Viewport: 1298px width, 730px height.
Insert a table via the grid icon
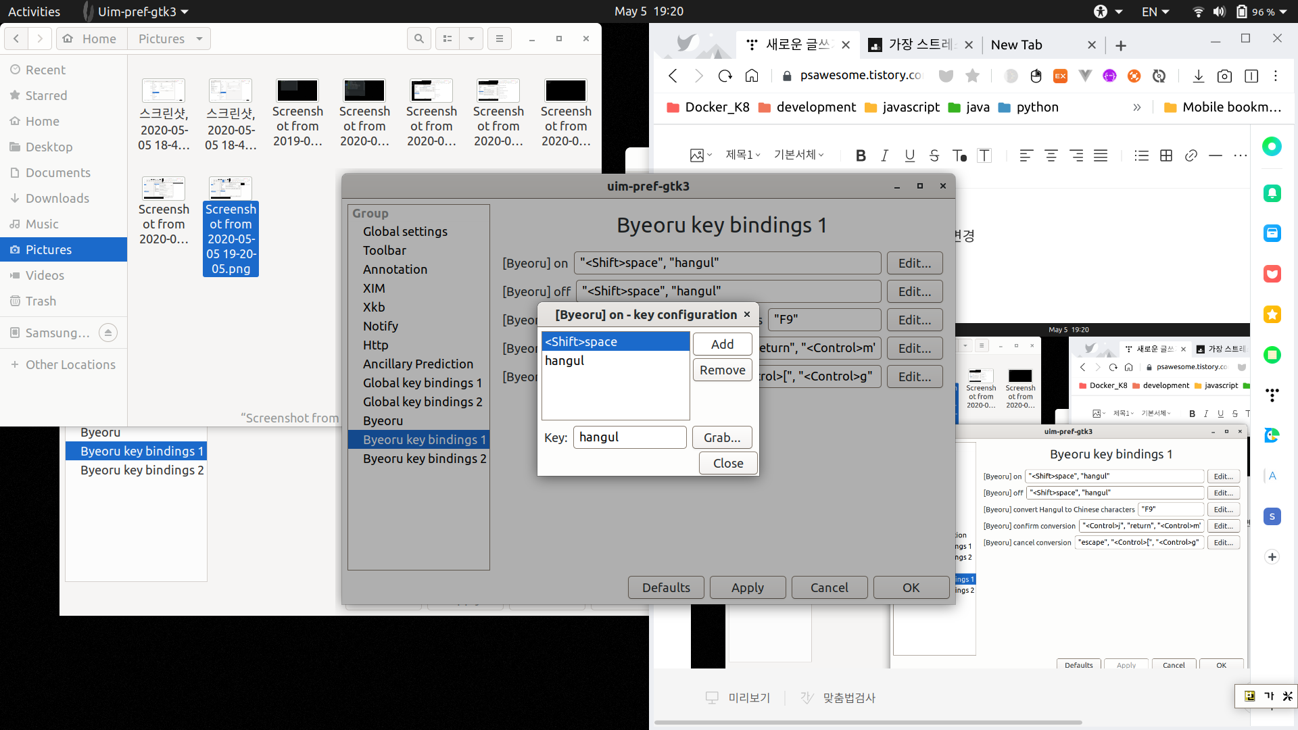click(x=1166, y=155)
